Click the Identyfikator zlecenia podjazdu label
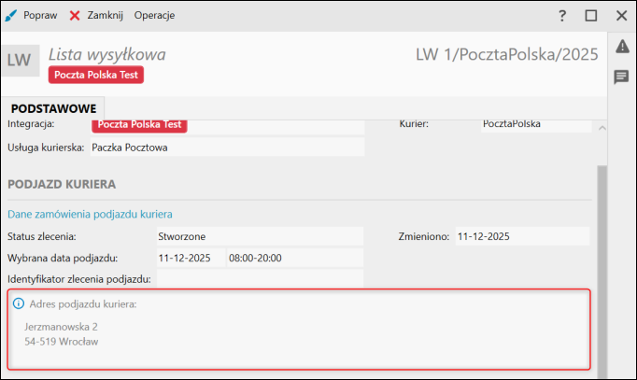 tap(79, 279)
